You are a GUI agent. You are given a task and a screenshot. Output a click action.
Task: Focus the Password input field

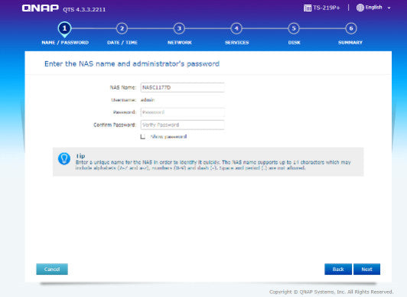click(182, 113)
